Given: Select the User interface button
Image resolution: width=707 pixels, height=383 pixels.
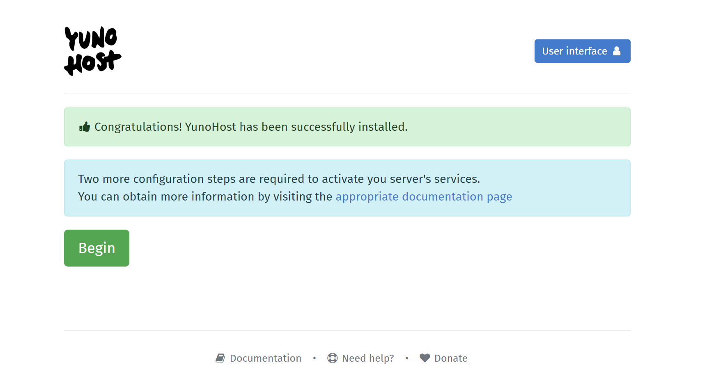Looking at the screenshot, I should [582, 51].
